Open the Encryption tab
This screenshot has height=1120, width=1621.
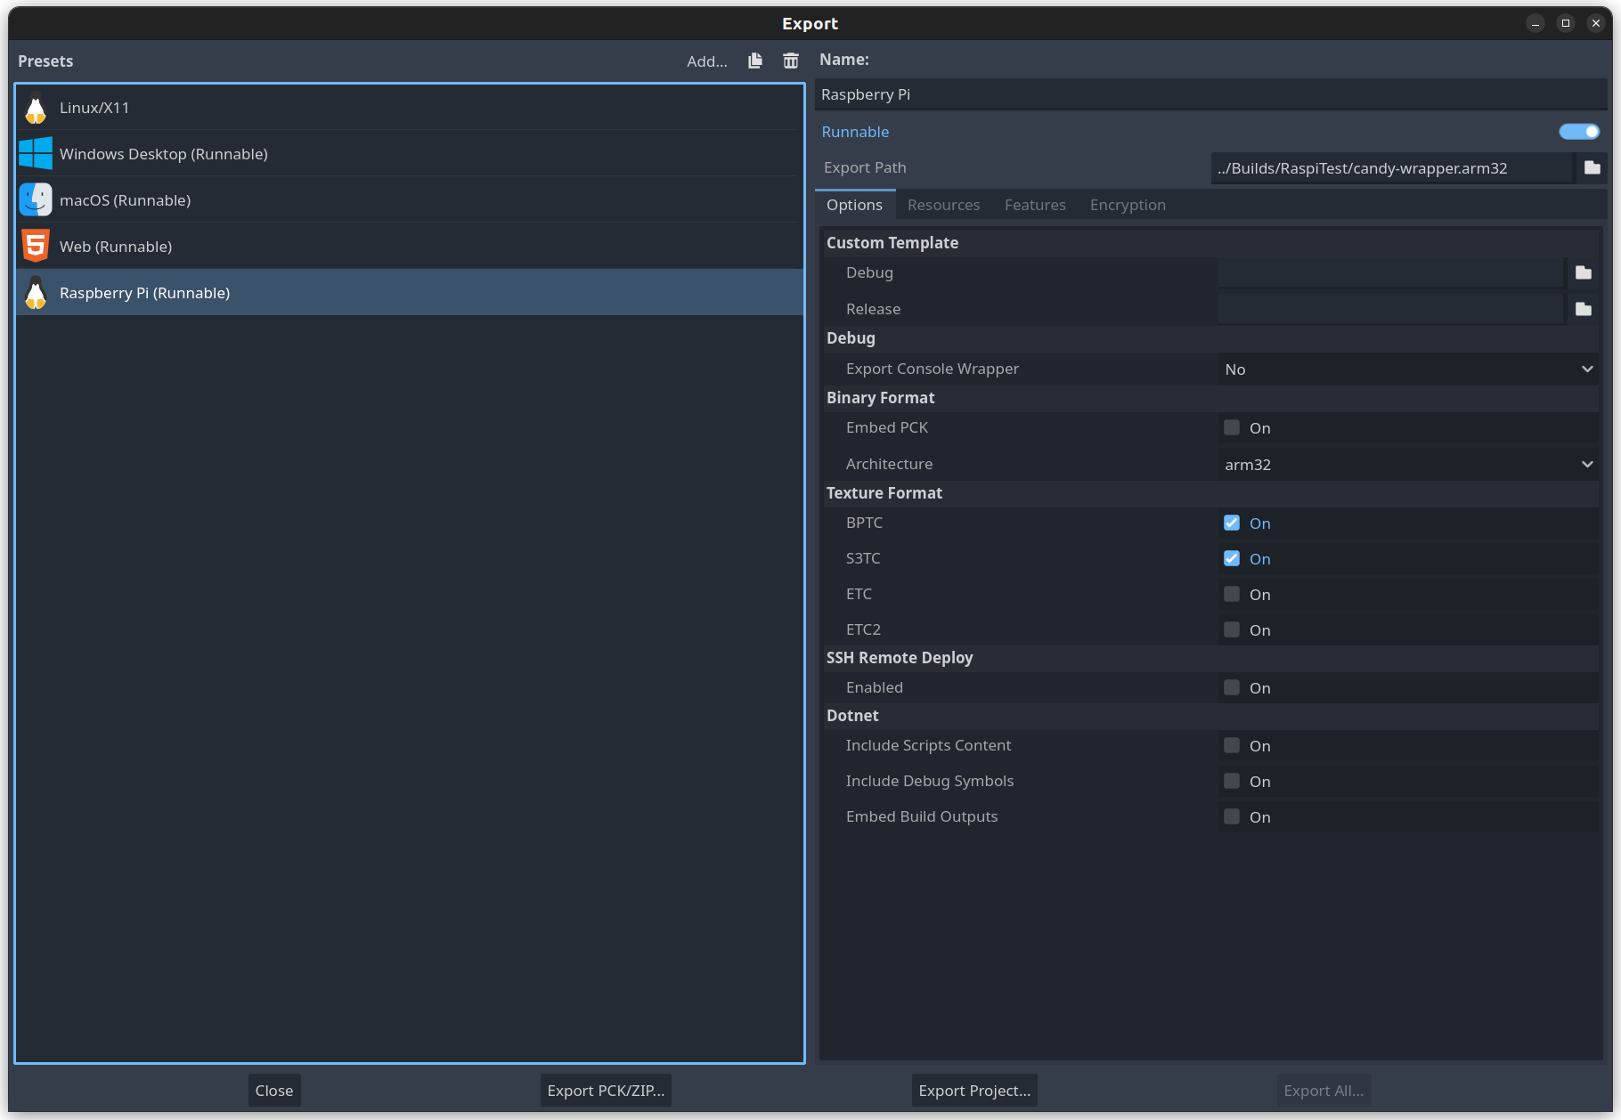(x=1127, y=205)
